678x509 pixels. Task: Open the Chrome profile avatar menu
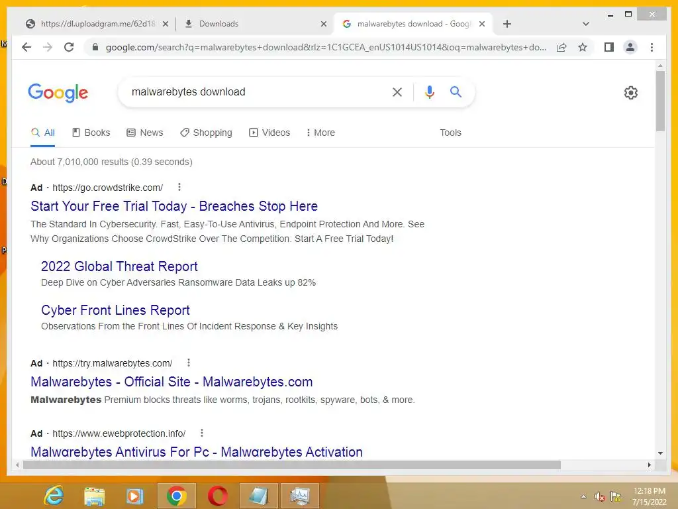(x=630, y=47)
